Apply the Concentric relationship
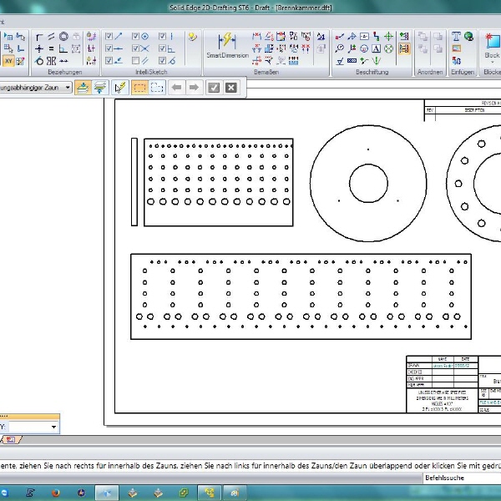Image resolution: width=501 pixels, height=501 pixels. point(63,37)
